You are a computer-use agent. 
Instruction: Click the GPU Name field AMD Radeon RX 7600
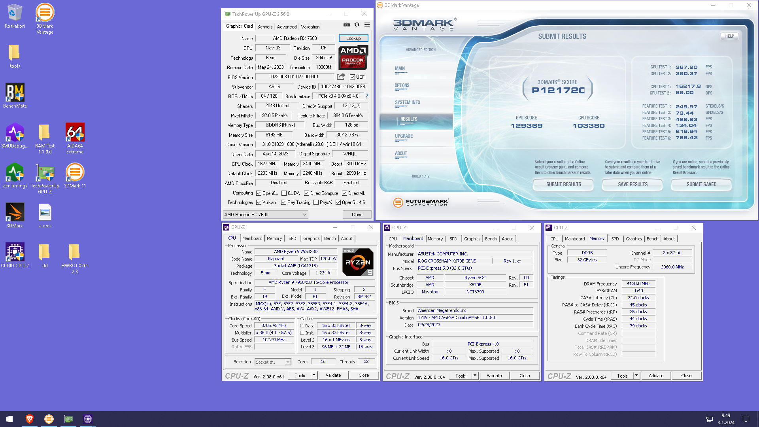pyautogui.click(x=295, y=38)
